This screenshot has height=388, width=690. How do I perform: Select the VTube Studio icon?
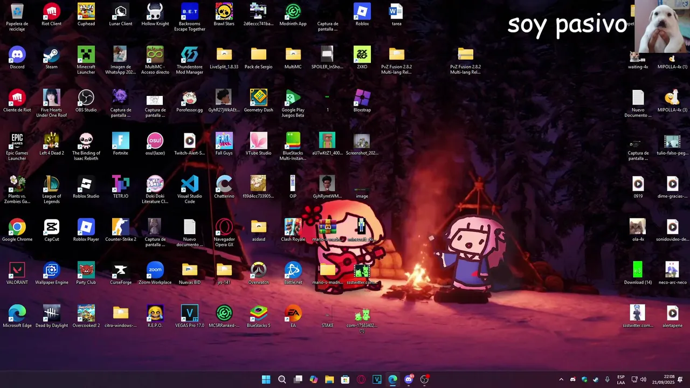(x=259, y=144)
